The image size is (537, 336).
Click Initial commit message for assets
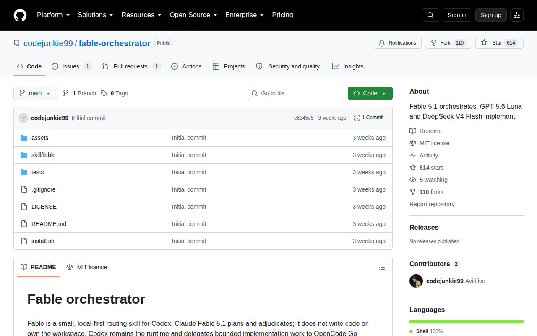pos(189,138)
